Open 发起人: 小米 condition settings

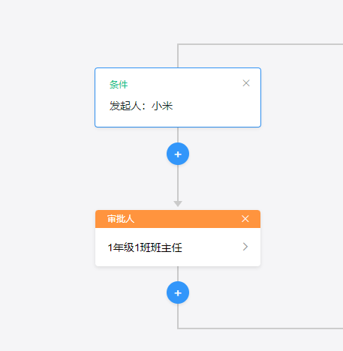pyautogui.click(x=141, y=106)
